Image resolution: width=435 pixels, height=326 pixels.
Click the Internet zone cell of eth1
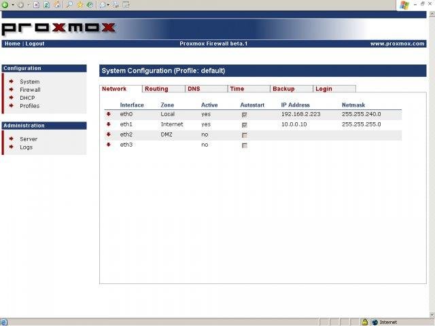pos(172,124)
